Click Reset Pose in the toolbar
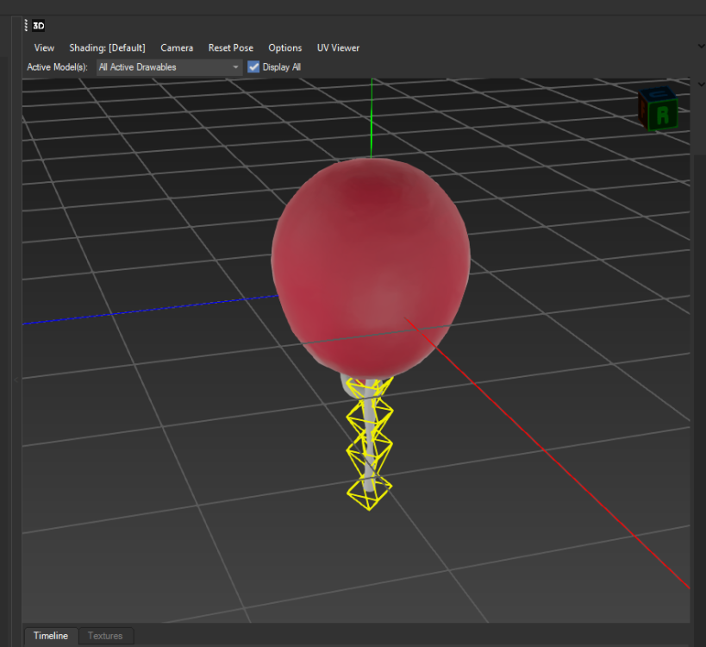This screenshot has width=706, height=647. [231, 47]
